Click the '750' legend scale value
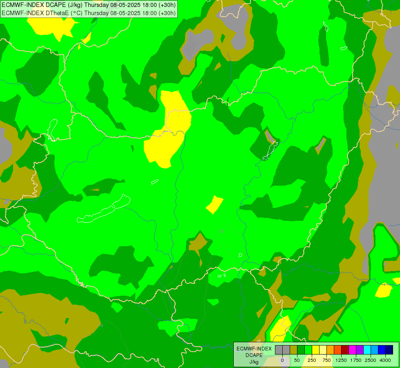This screenshot has height=368, width=400. coord(326,360)
